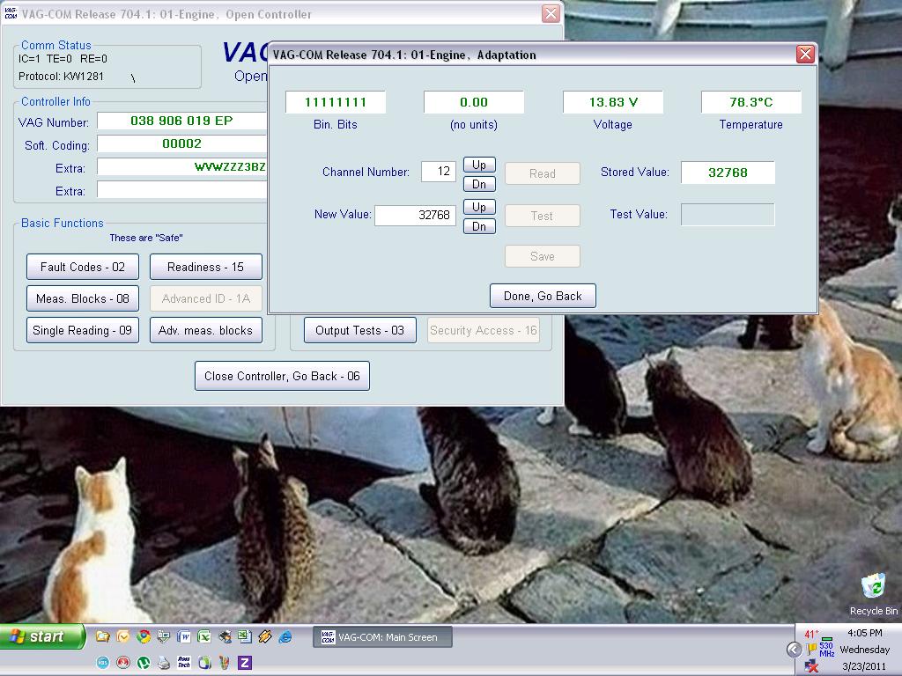902x676 pixels.
Task: Close the Adaptation dialog window
Action: 805,54
